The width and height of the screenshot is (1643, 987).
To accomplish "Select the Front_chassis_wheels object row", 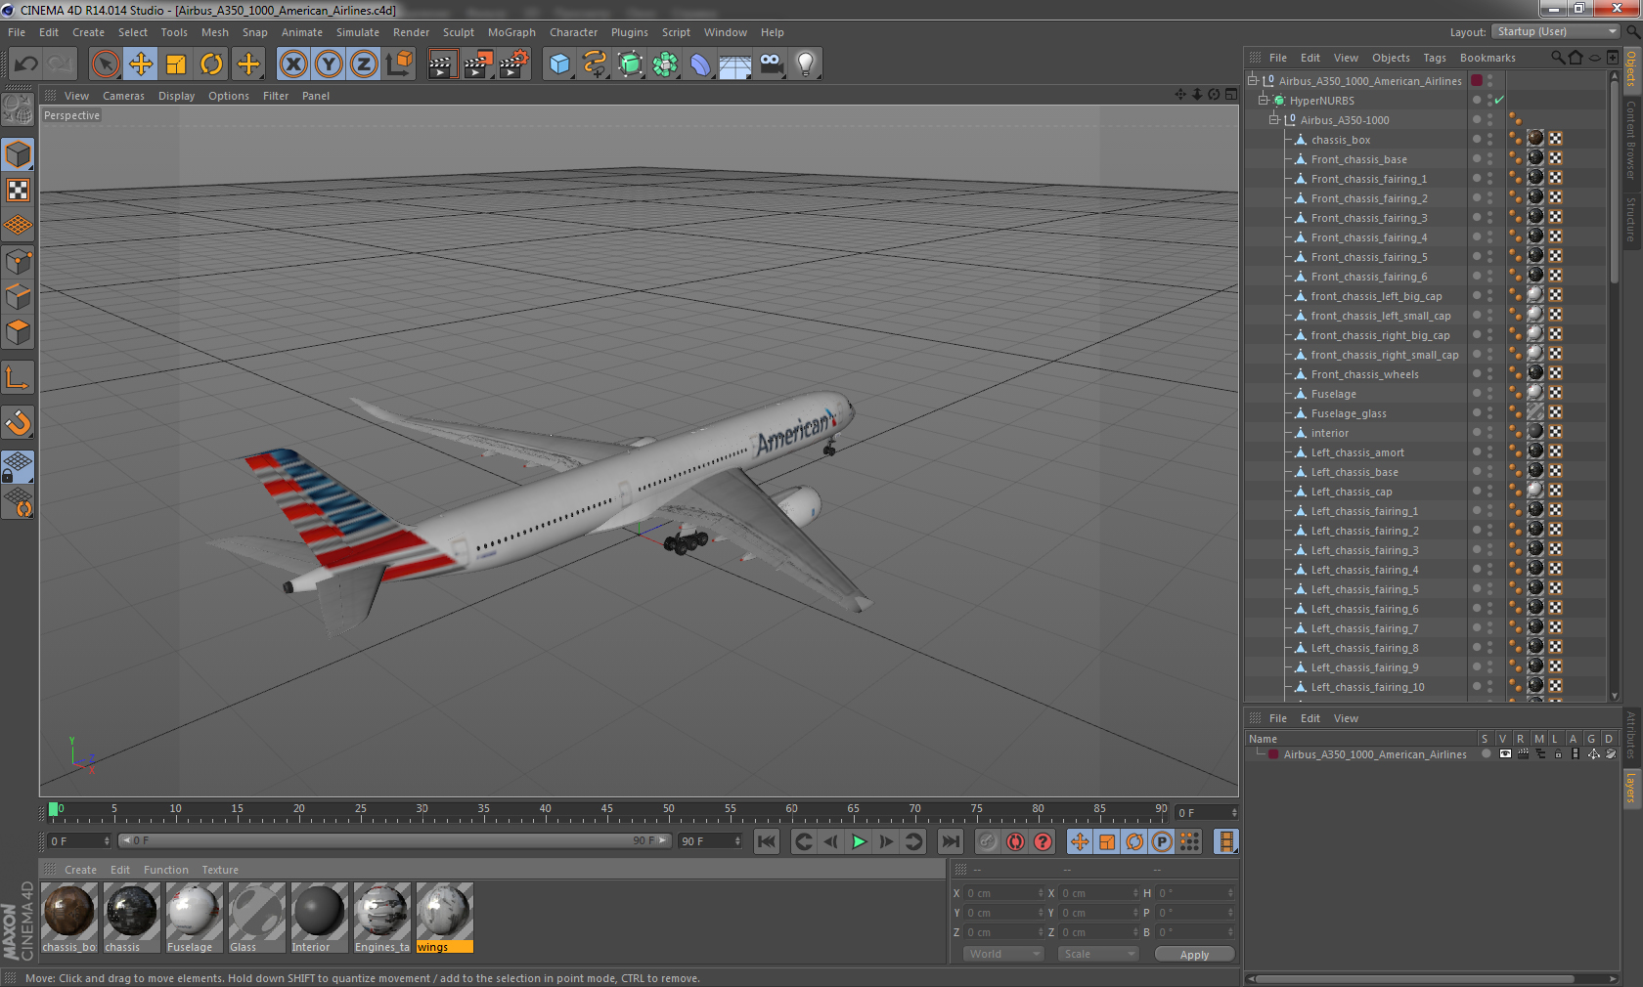I will tap(1364, 374).
